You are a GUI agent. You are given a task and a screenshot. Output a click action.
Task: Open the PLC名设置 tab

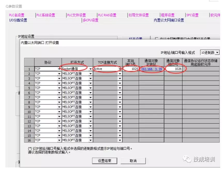tap(17, 15)
